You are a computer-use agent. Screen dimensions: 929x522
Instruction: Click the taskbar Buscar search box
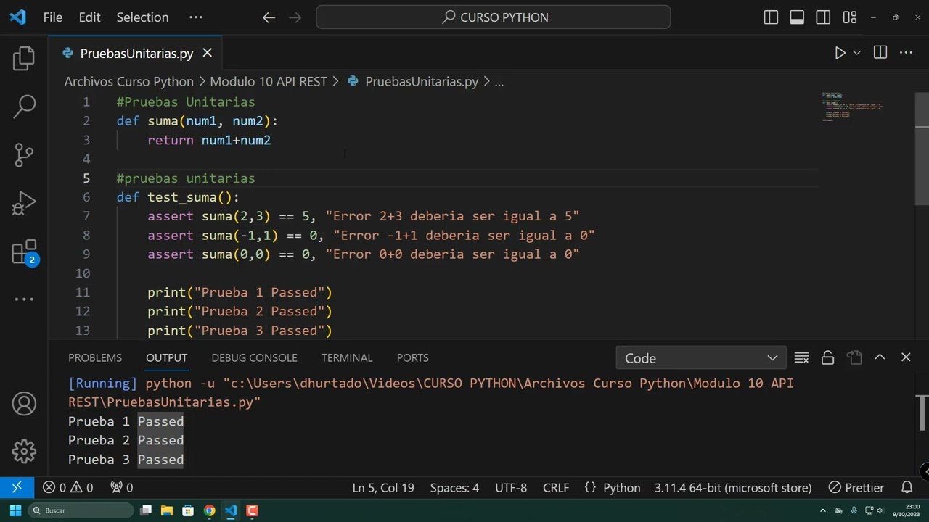coord(81,510)
